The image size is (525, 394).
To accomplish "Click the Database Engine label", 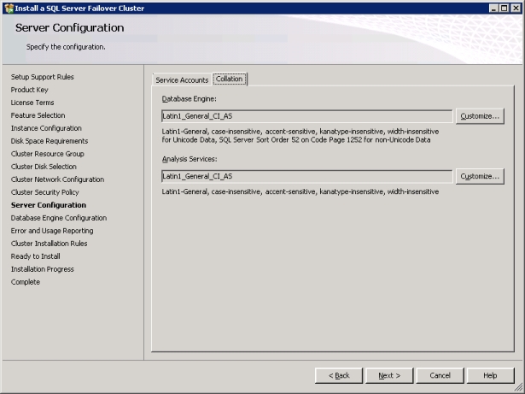I will [x=190, y=99].
